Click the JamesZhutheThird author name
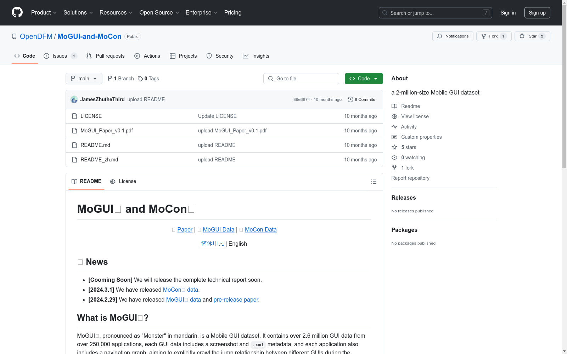 [102, 99]
